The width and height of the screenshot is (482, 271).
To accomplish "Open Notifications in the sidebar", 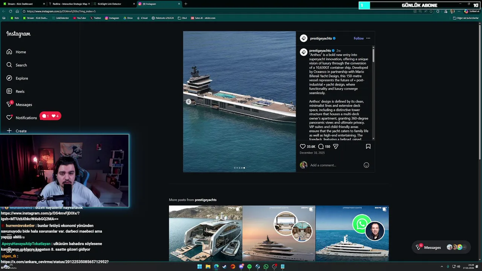I will [21, 118].
